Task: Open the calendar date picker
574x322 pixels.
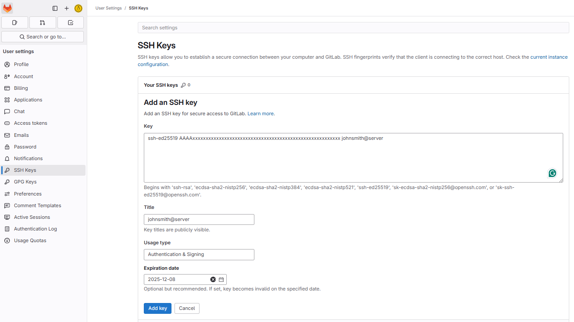Action: pyautogui.click(x=221, y=279)
